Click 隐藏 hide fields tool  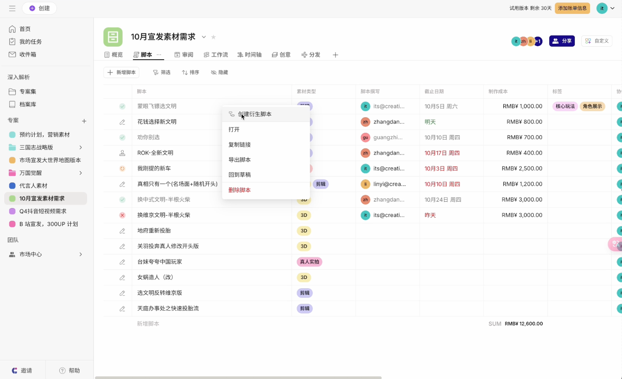(x=219, y=73)
